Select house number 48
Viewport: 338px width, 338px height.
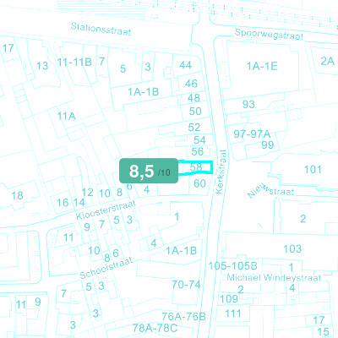click(194, 98)
